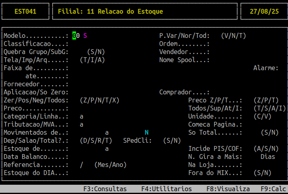Image resolution: width=288 pixels, height=194 pixels.
Task: Select the magenta S beside Modelo
Action: (x=85, y=35)
